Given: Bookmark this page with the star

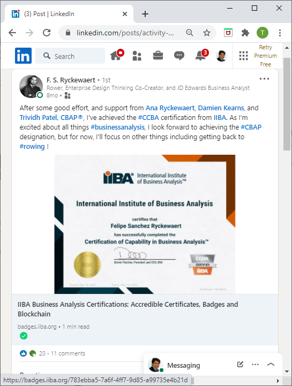Looking at the screenshot, I should click(x=207, y=33).
